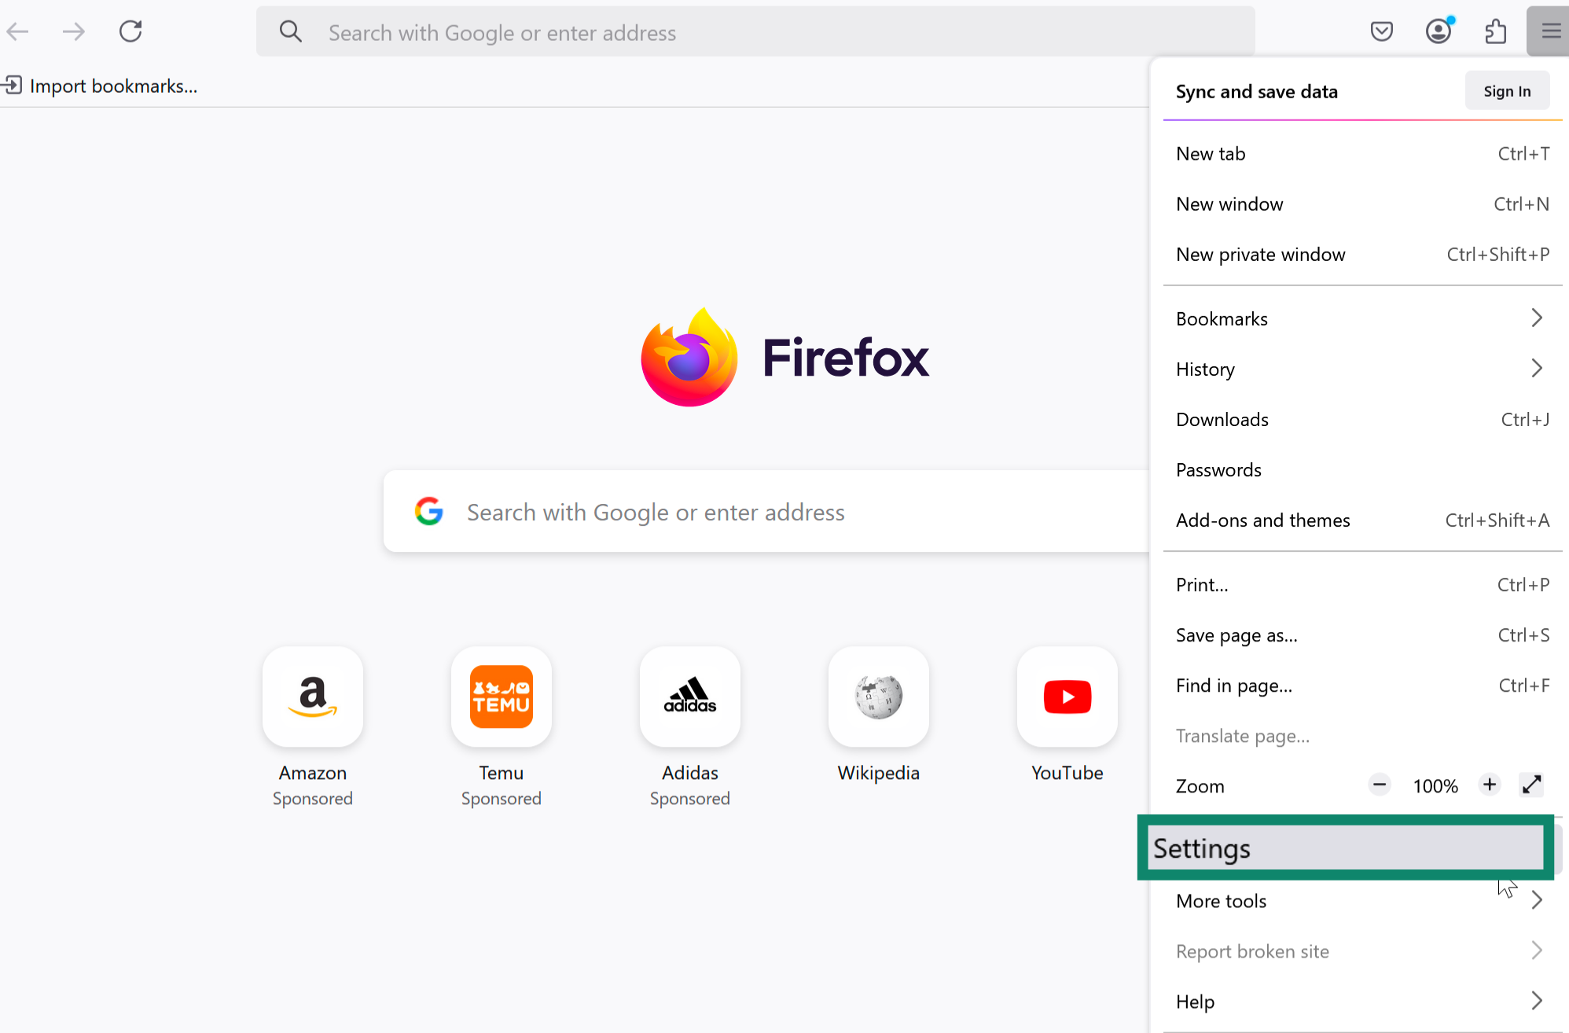The height and width of the screenshot is (1033, 1569).
Task: Click the fullscreen zoom icon
Action: coord(1531,785)
